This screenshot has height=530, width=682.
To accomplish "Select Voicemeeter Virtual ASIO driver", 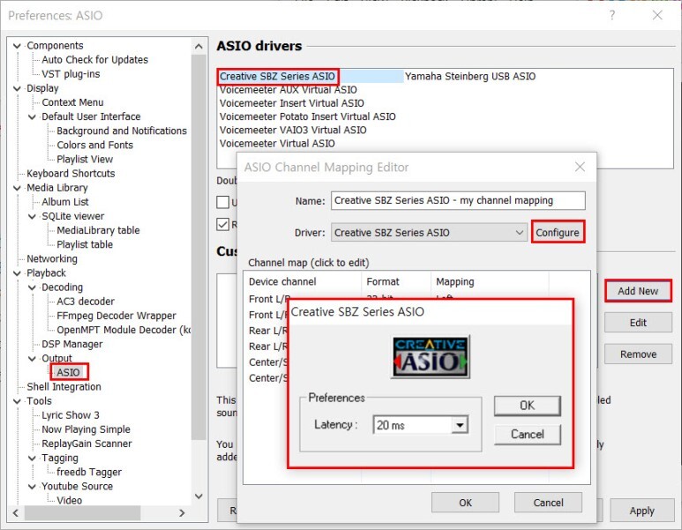I will [x=277, y=144].
